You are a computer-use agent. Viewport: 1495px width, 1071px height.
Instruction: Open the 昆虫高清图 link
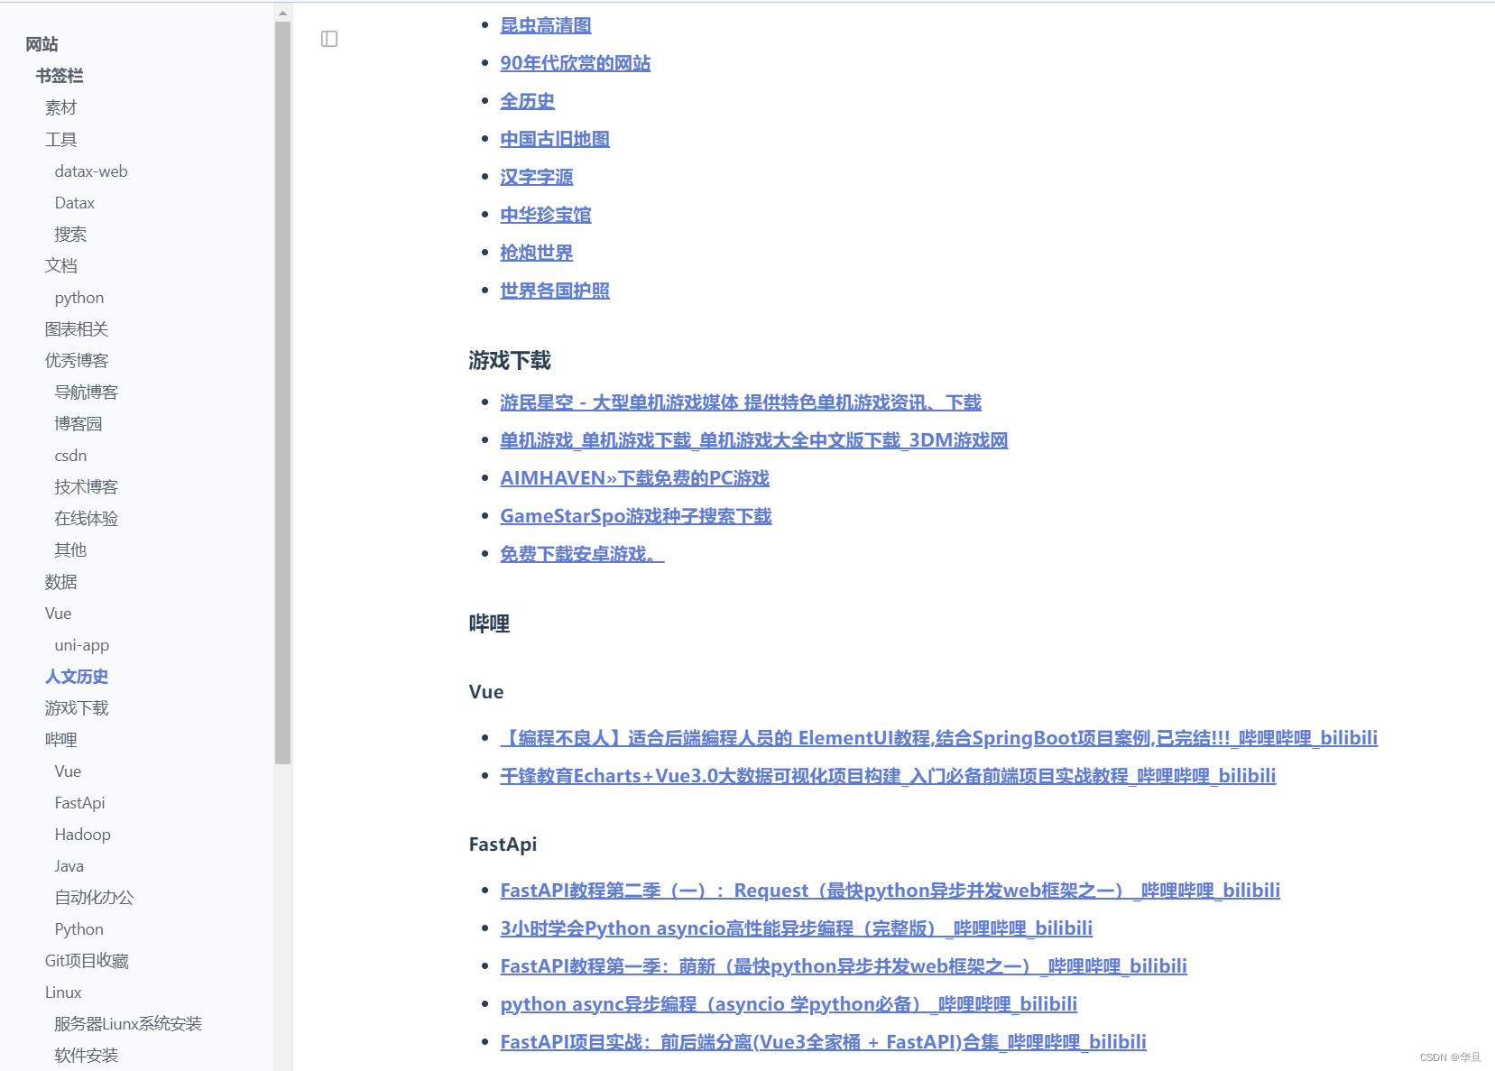tap(546, 25)
